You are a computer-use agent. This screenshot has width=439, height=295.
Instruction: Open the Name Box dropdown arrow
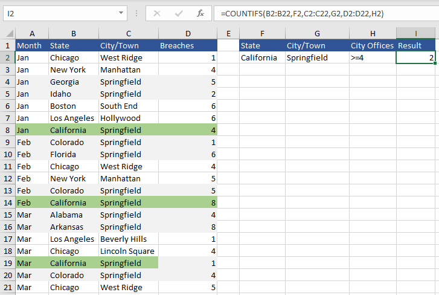(121, 13)
